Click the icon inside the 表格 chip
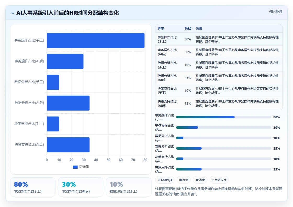This screenshot has height=207, width=293. 181,180
